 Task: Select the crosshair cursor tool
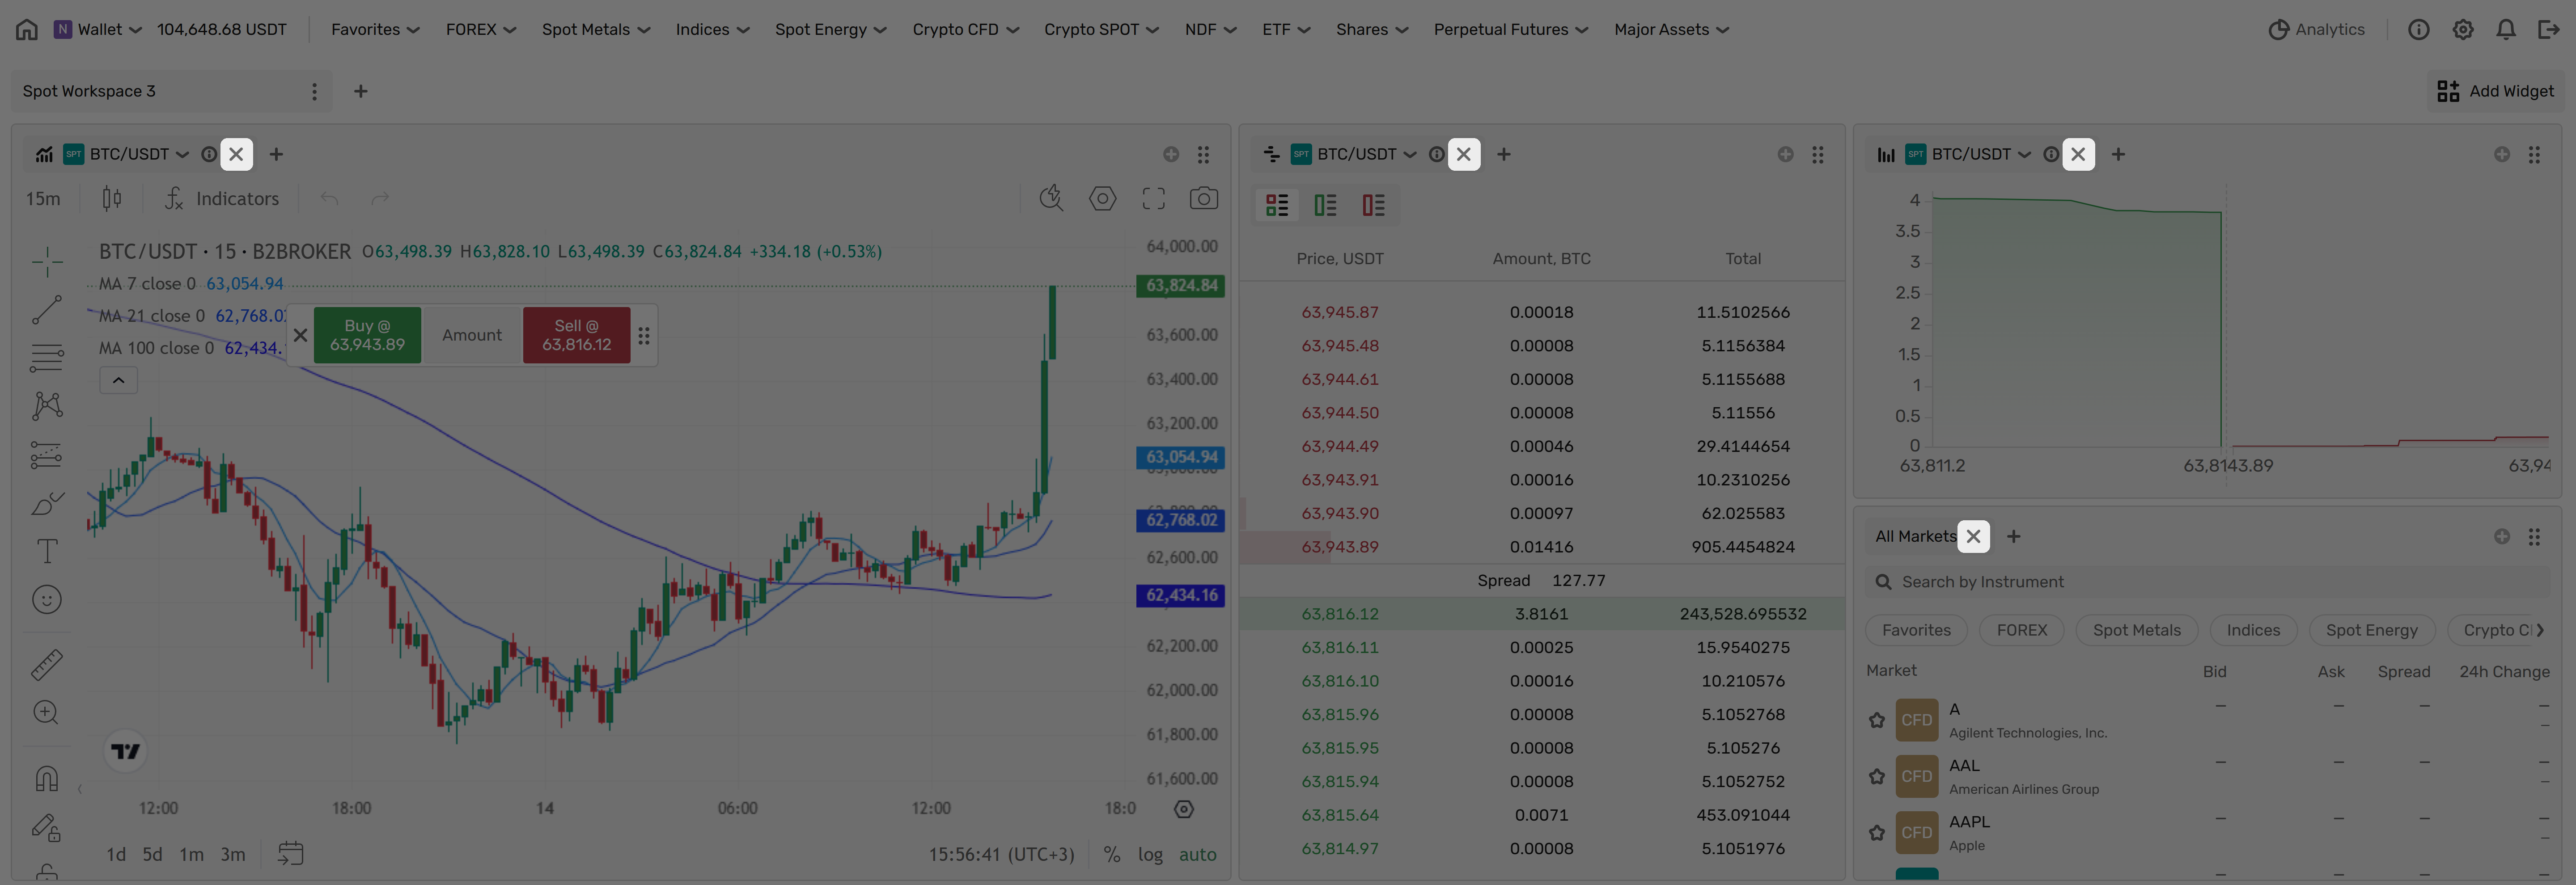47,262
